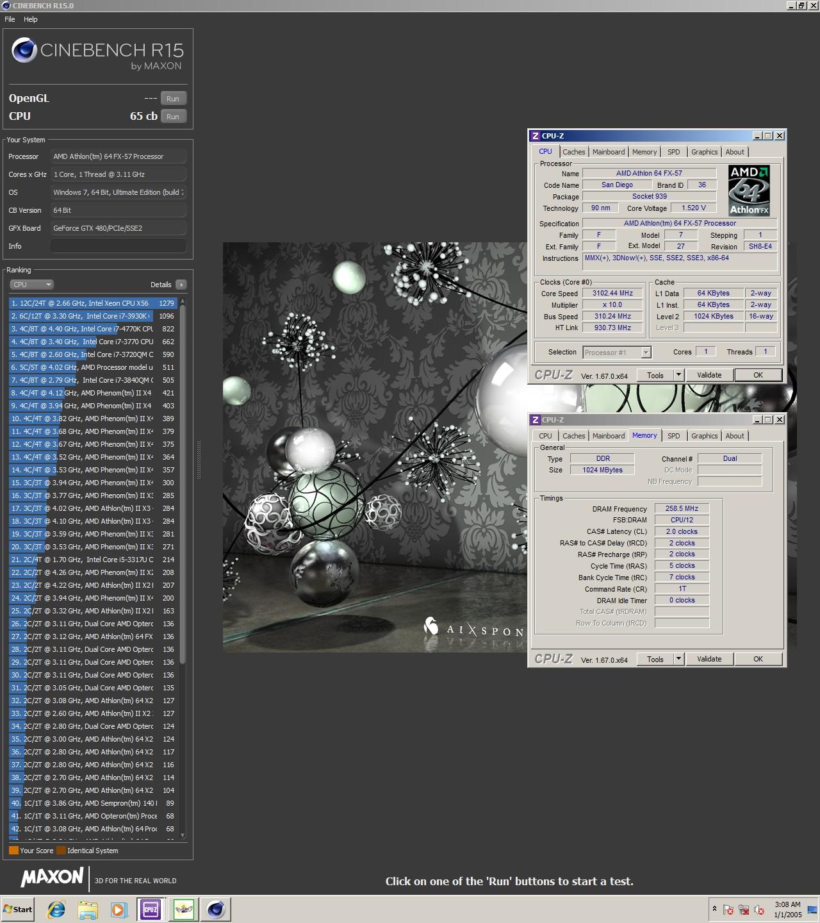The image size is (820, 923).
Task: Open Memory tab in upper CPU-Z window
Action: click(644, 152)
